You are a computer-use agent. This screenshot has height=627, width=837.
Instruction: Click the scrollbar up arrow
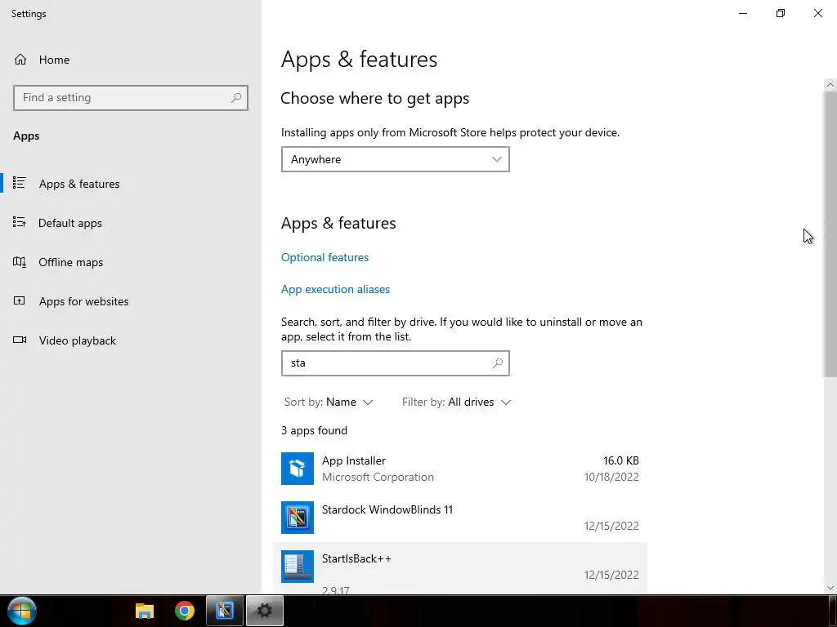click(830, 85)
